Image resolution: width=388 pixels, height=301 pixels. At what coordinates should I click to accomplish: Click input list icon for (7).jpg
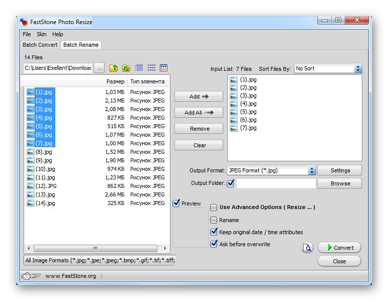point(234,128)
